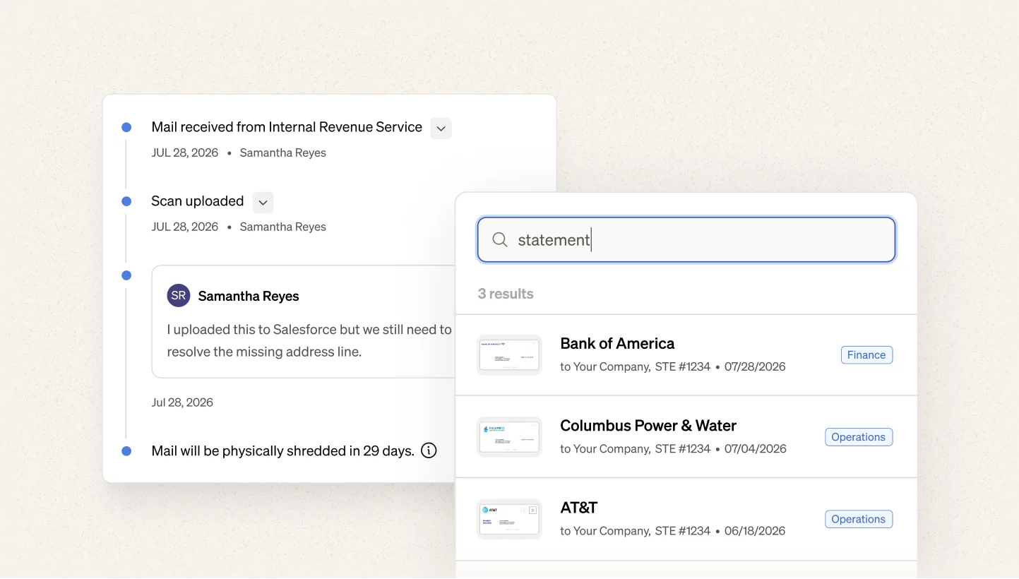Open the AT&T mail thumbnail

(509, 519)
